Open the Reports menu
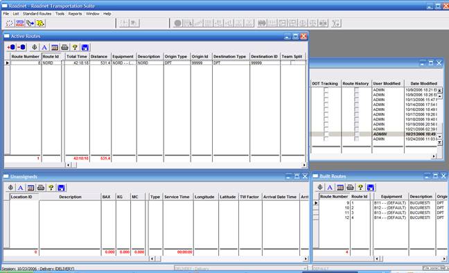This screenshot has width=449, height=273. (x=75, y=14)
